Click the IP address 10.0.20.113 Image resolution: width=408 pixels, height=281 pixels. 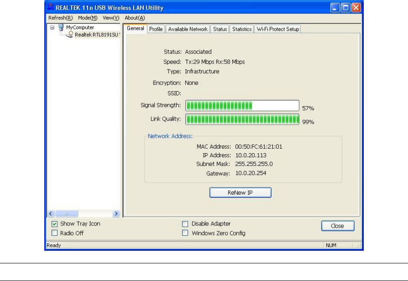(x=251, y=155)
